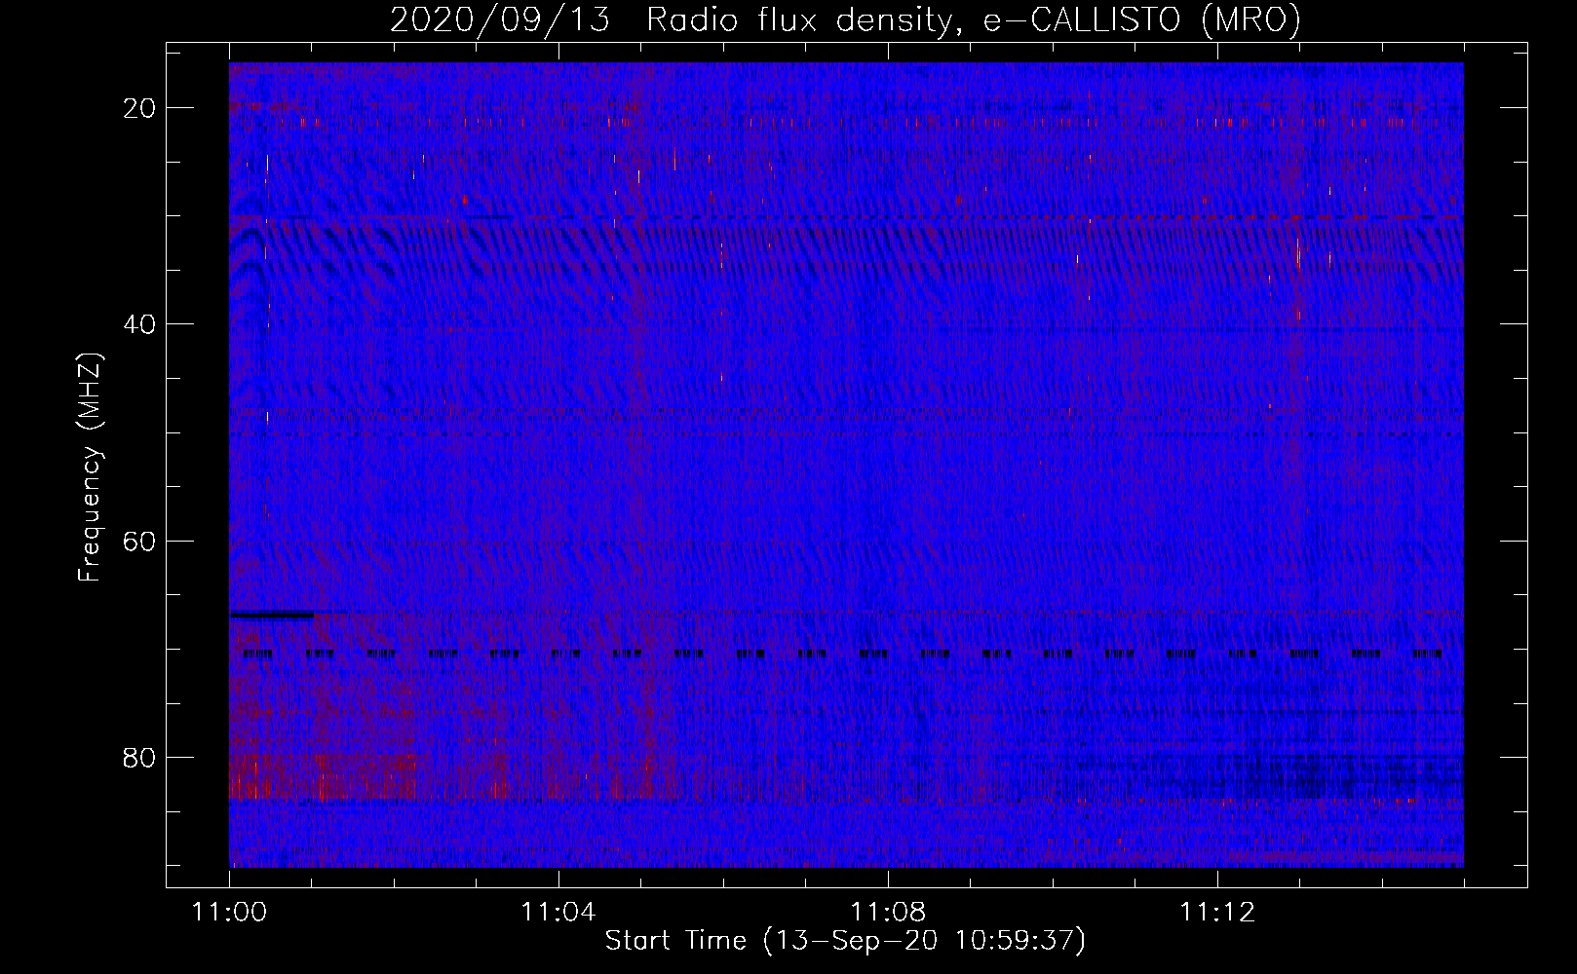Click the 11:04 time tick label
The width and height of the screenshot is (1577, 974).
[x=558, y=913]
